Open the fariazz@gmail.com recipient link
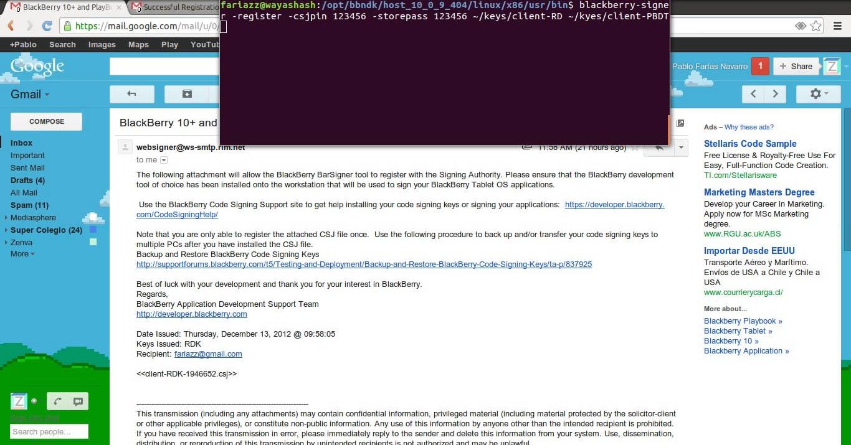Image resolution: width=851 pixels, height=445 pixels. click(208, 354)
